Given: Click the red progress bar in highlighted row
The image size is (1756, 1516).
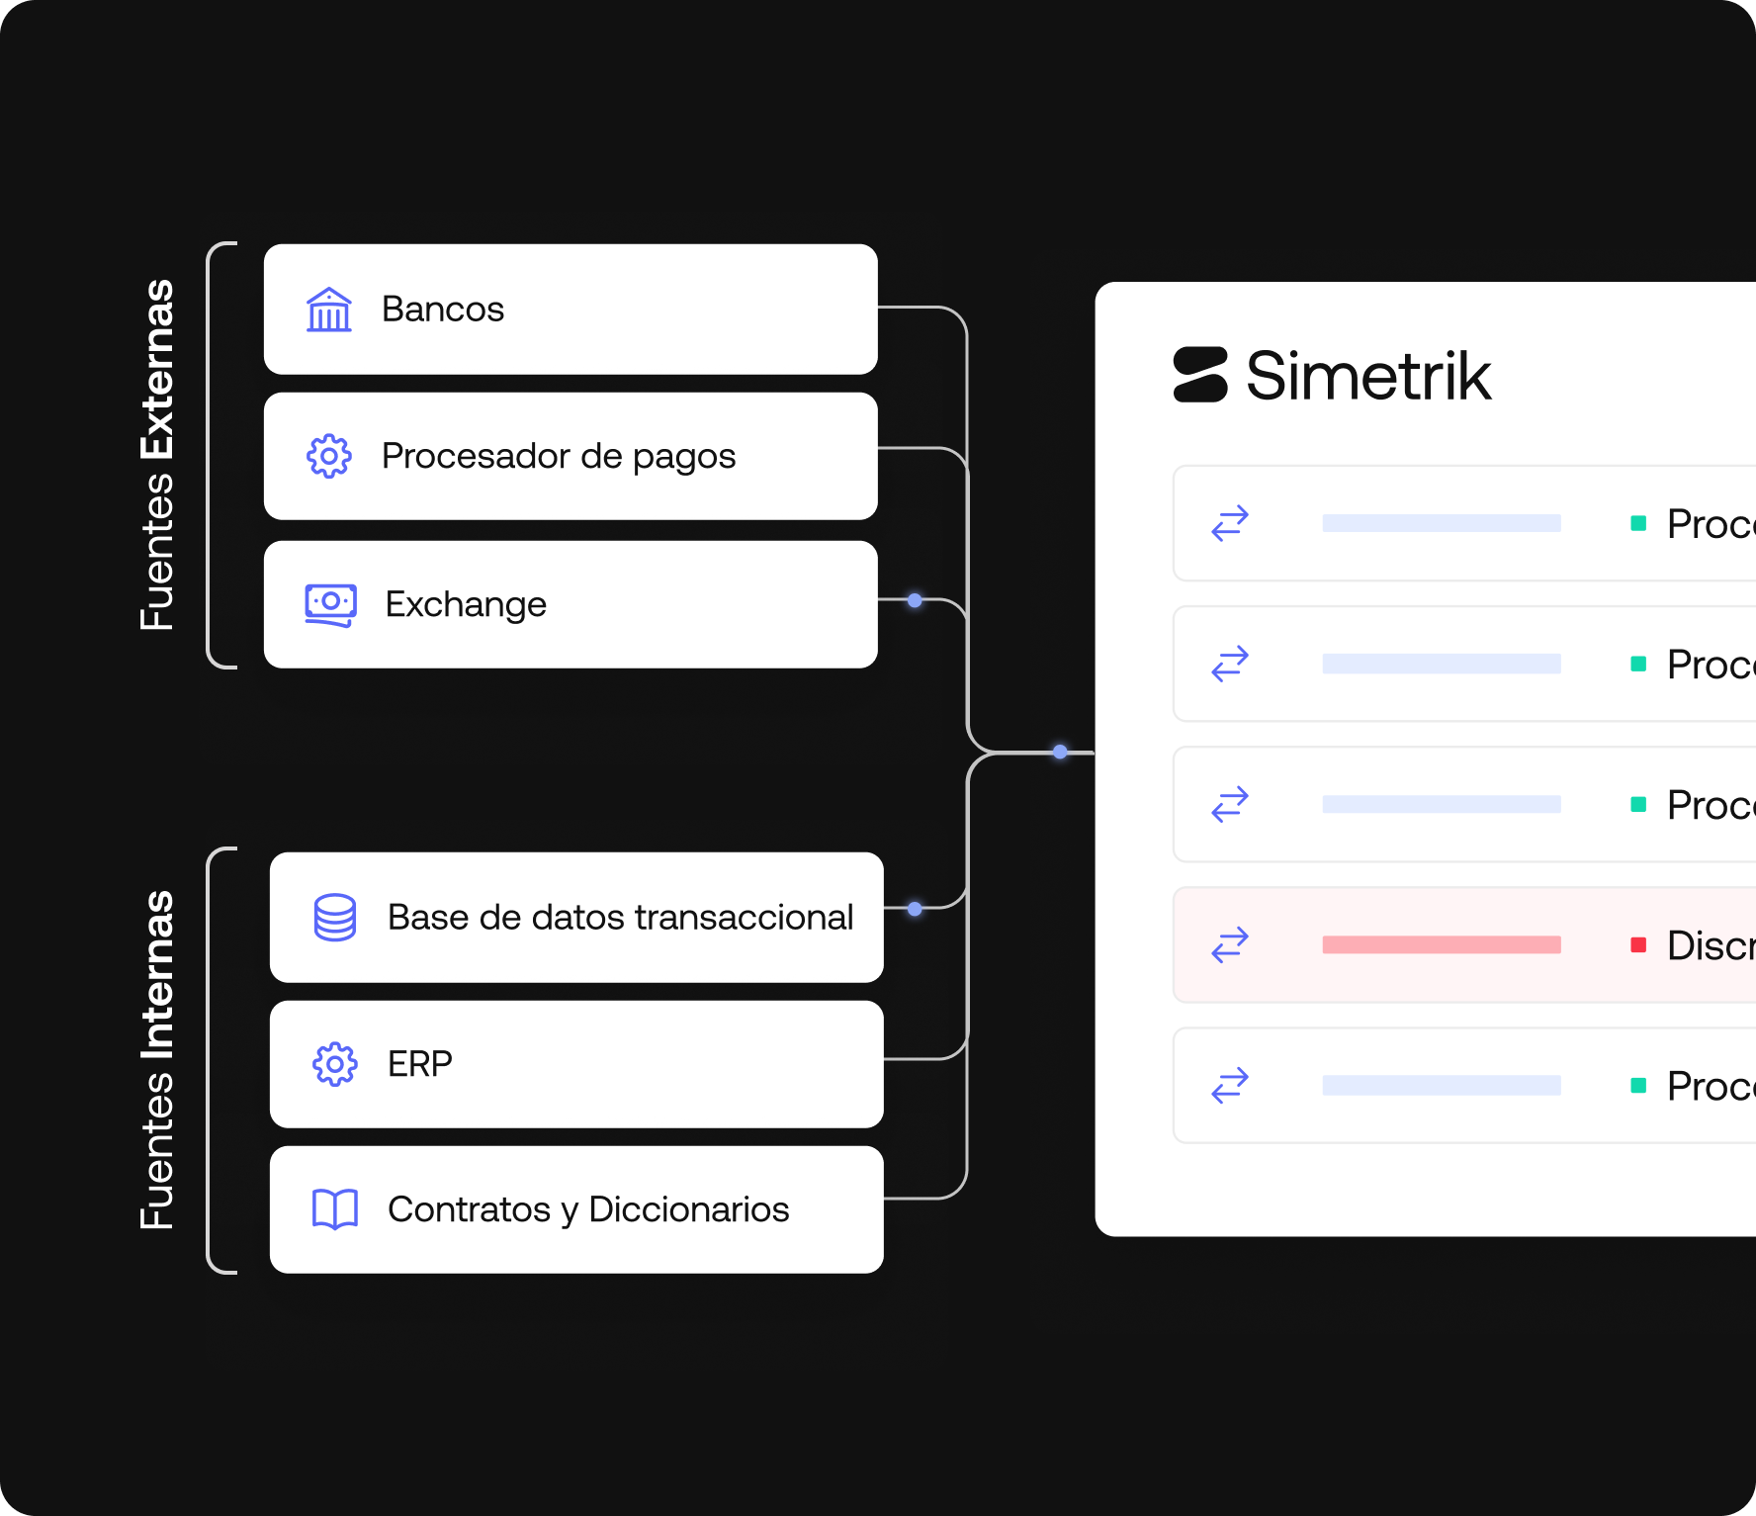Looking at the screenshot, I should pyautogui.click(x=1442, y=945).
